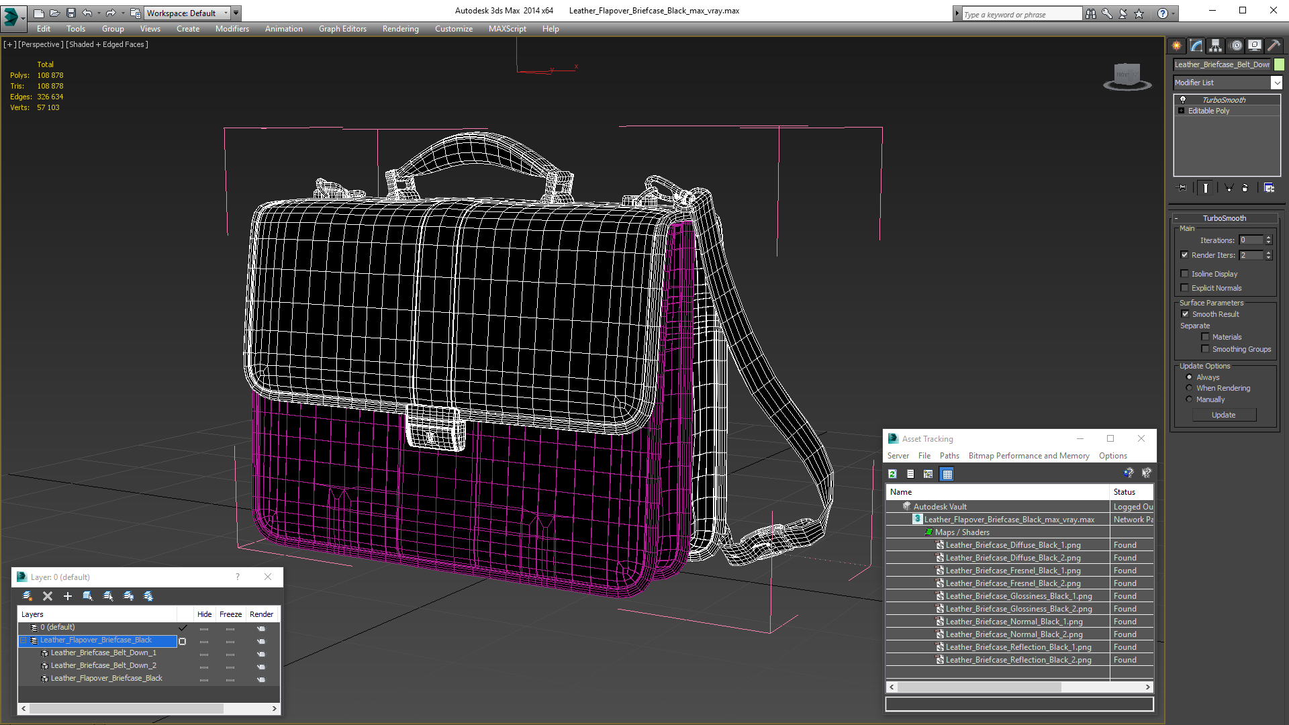Image resolution: width=1289 pixels, height=725 pixels.
Task: Open the Hierarchy command panel tab
Action: coord(1215,46)
